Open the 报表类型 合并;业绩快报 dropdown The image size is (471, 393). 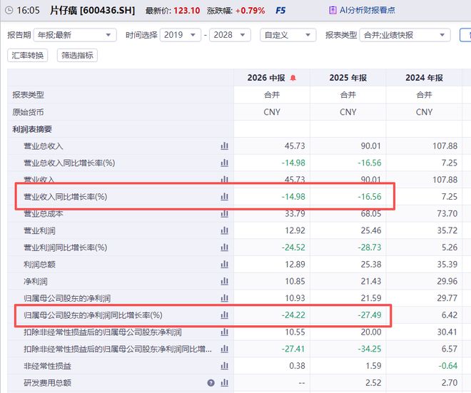(x=405, y=35)
